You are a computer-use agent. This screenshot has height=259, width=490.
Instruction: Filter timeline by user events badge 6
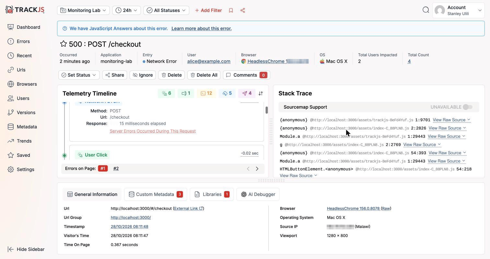coord(167,93)
